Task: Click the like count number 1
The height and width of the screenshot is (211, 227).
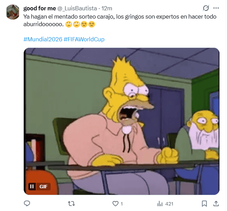Action: [x=122, y=204]
